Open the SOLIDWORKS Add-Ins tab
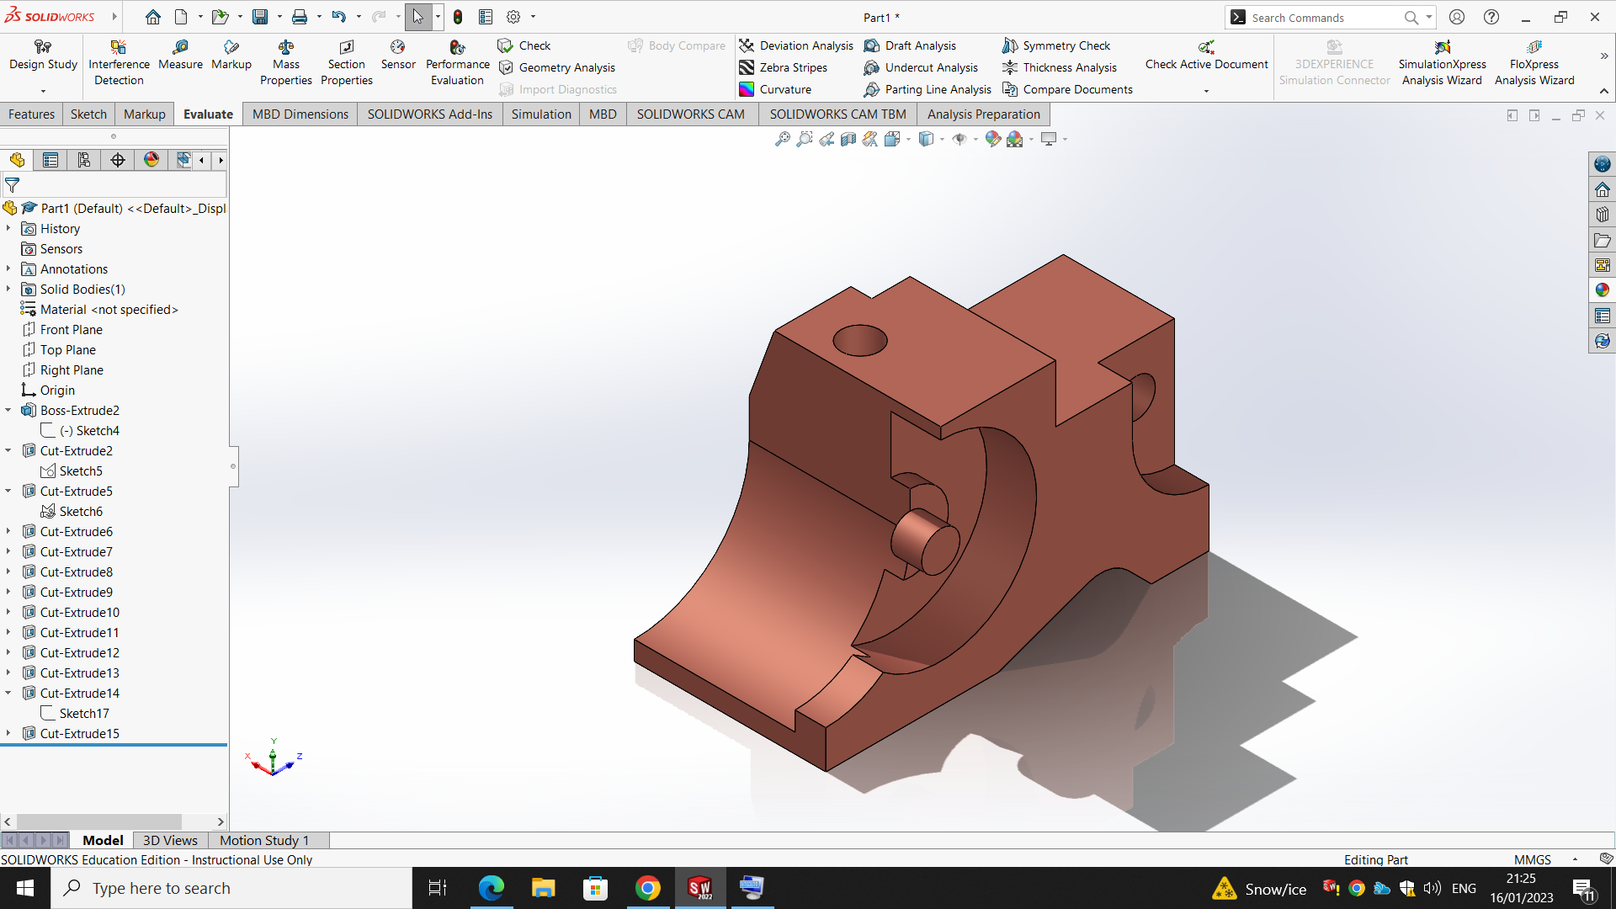The image size is (1616, 909). pyautogui.click(x=430, y=114)
